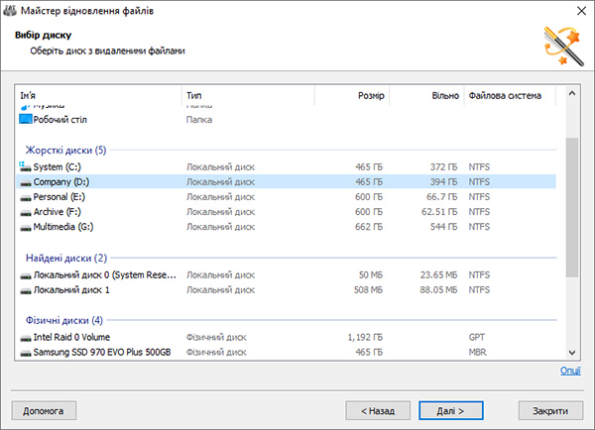
Task: Click the scrollbar down arrow
Action: coord(572,353)
